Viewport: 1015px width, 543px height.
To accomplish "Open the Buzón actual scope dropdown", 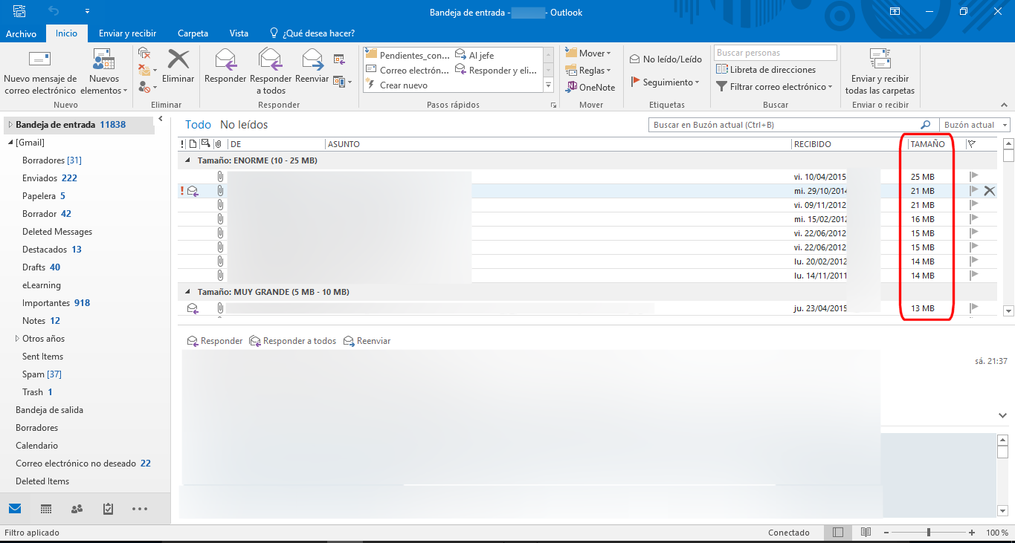I will click(x=975, y=125).
